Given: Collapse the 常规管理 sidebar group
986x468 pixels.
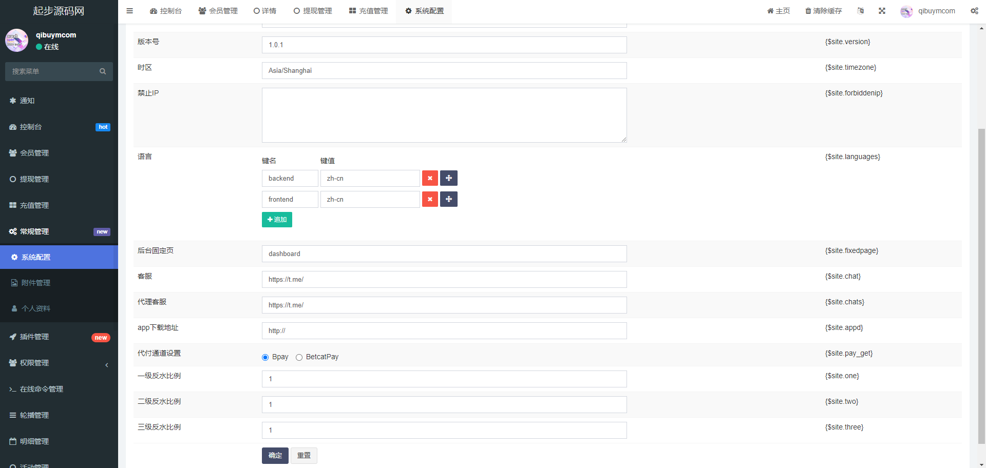Looking at the screenshot, I should [59, 231].
